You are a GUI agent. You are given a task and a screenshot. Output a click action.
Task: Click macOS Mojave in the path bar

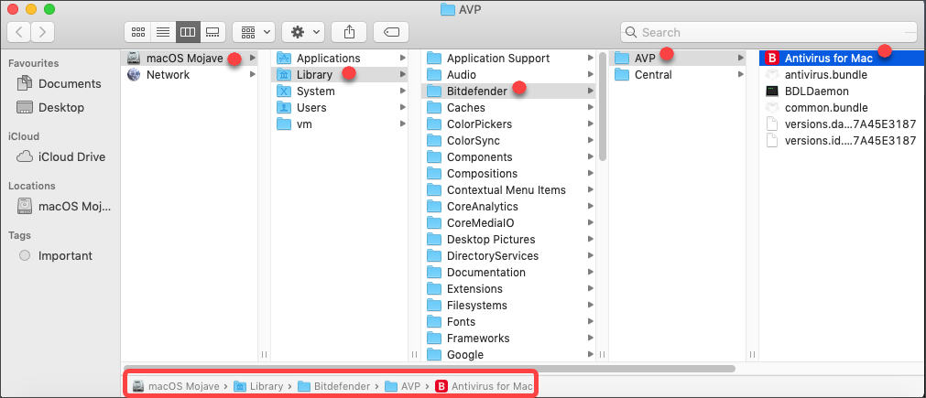click(176, 386)
